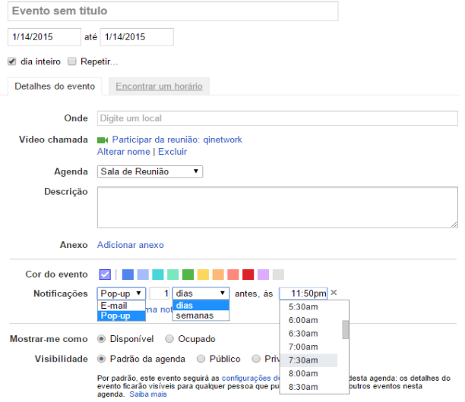
Task: Choose 'Público' visibility option
Action: point(201,359)
